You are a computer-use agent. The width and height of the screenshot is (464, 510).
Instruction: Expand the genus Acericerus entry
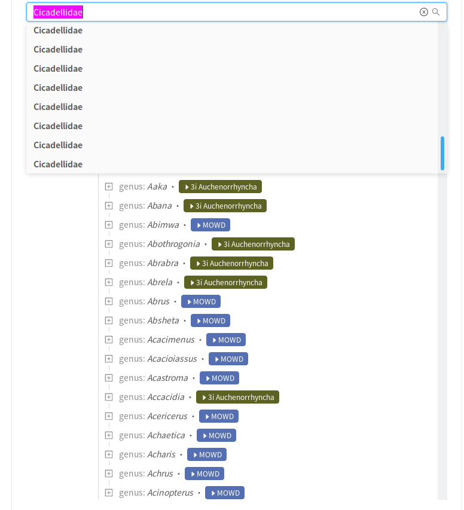[108, 416]
